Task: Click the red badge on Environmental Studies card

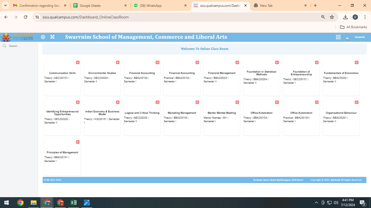Action: [x=118, y=63]
